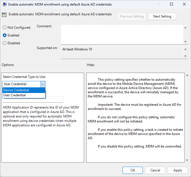The height and width of the screenshot is (177, 191).
Task: Click the Apply button
Action: tap(178, 170)
